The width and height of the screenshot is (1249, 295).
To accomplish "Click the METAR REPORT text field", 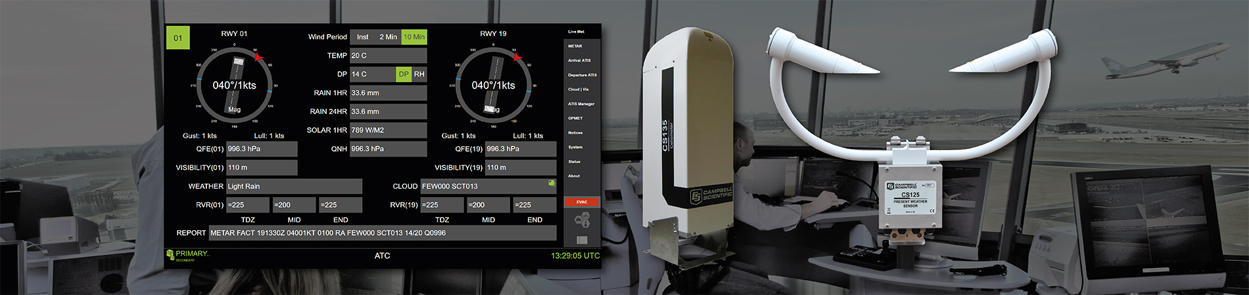I will pos(383,233).
